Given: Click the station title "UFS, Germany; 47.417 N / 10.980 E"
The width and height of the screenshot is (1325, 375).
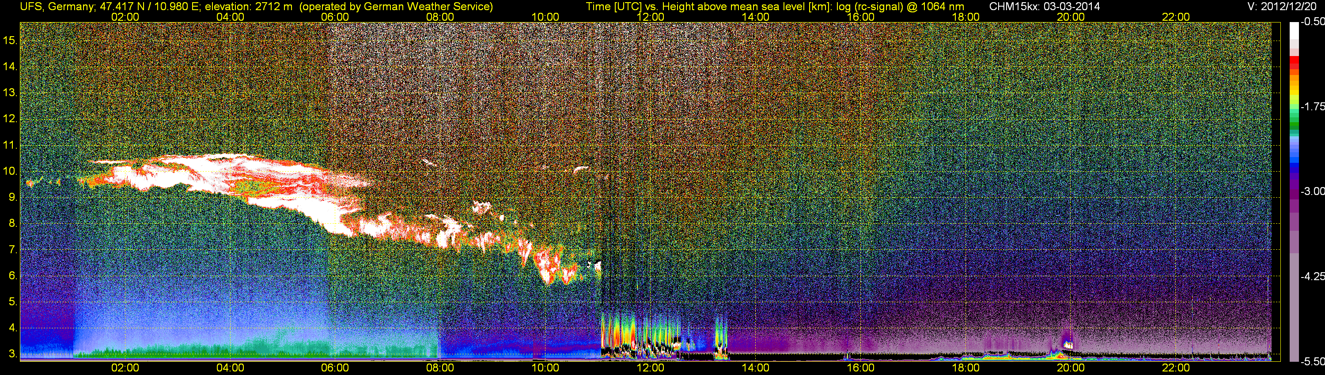Looking at the screenshot, I should pyautogui.click(x=110, y=7).
